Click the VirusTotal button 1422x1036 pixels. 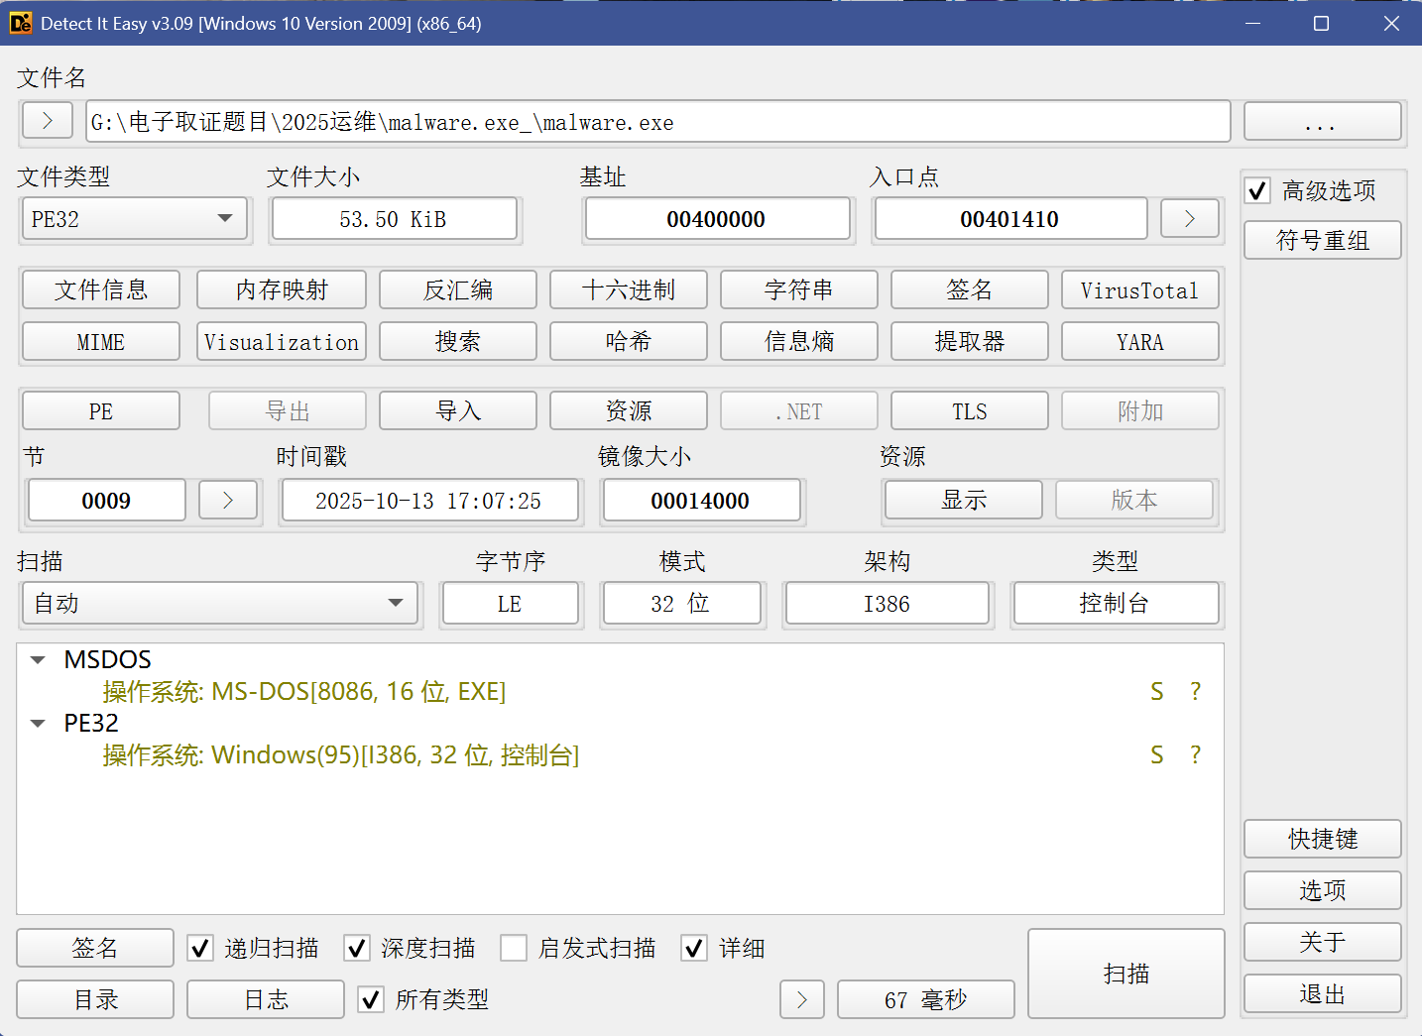pyautogui.click(x=1139, y=290)
